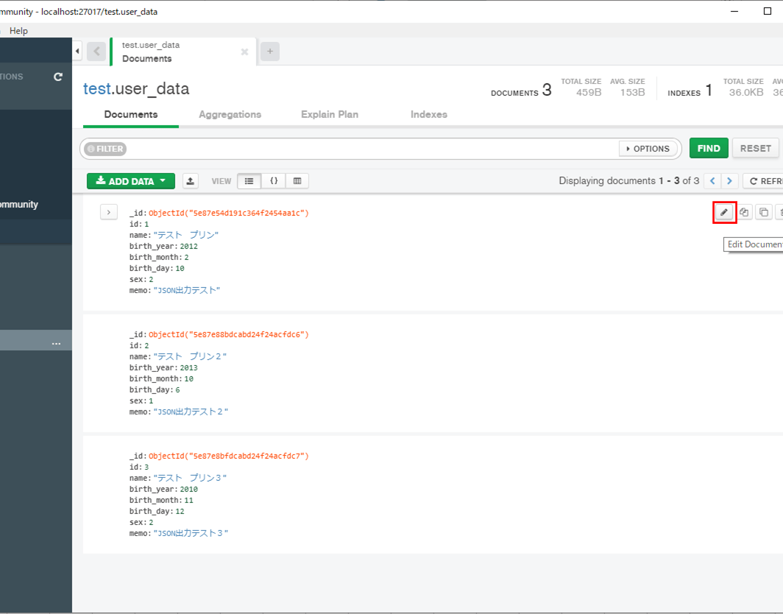783x614 pixels.
Task: Go to the next page of documents
Action: (729, 180)
